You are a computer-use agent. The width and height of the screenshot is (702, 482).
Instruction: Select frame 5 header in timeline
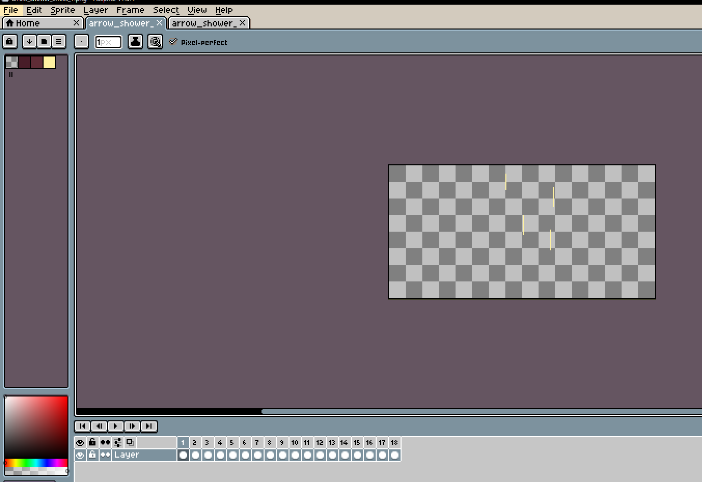232,443
